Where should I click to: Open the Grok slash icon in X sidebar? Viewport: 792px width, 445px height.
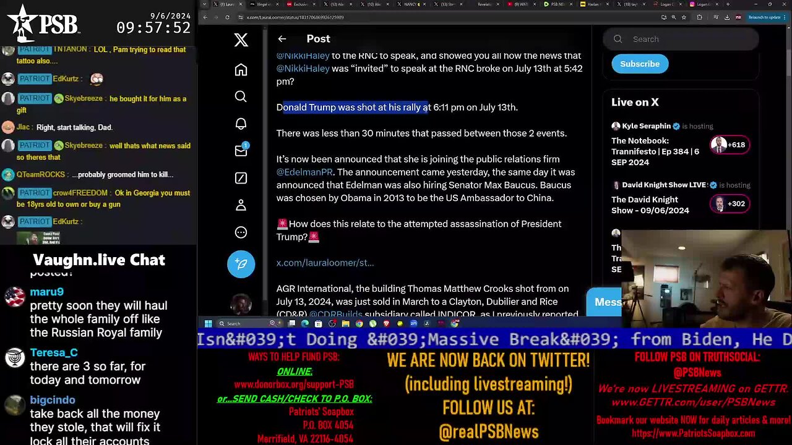coord(241,178)
